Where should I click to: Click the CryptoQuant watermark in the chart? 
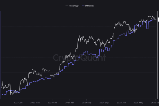point(79,58)
